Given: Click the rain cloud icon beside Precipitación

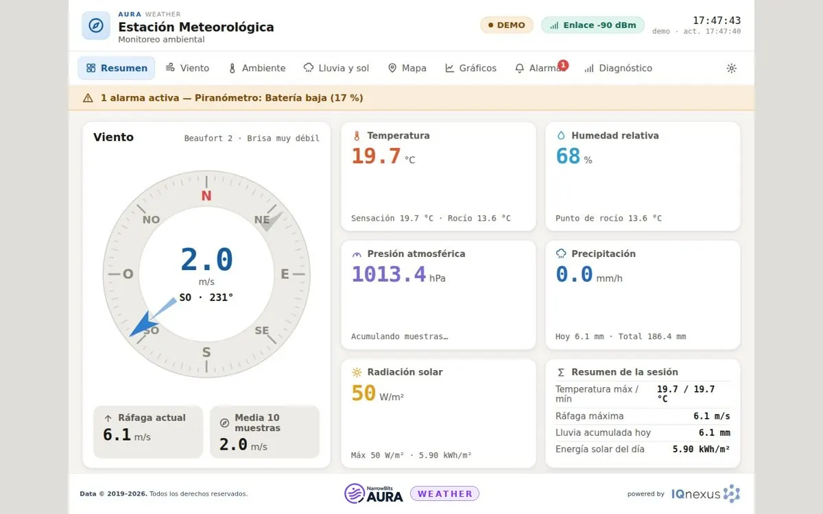Looking at the screenshot, I should point(561,254).
